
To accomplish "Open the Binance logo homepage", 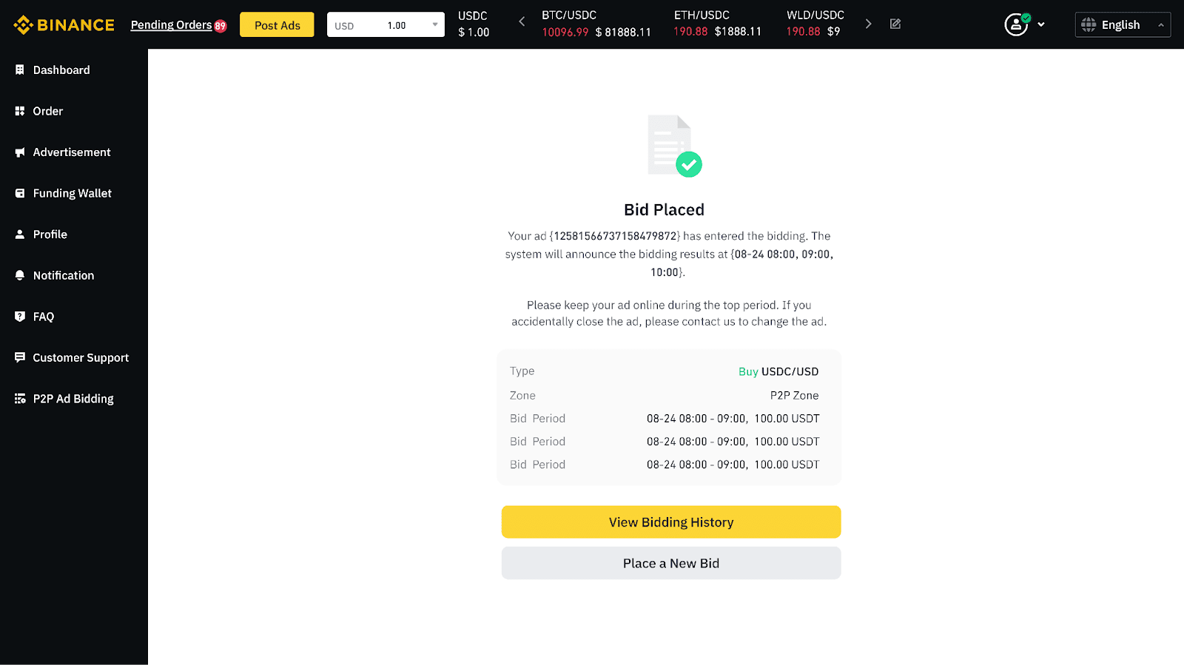I will (x=63, y=24).
